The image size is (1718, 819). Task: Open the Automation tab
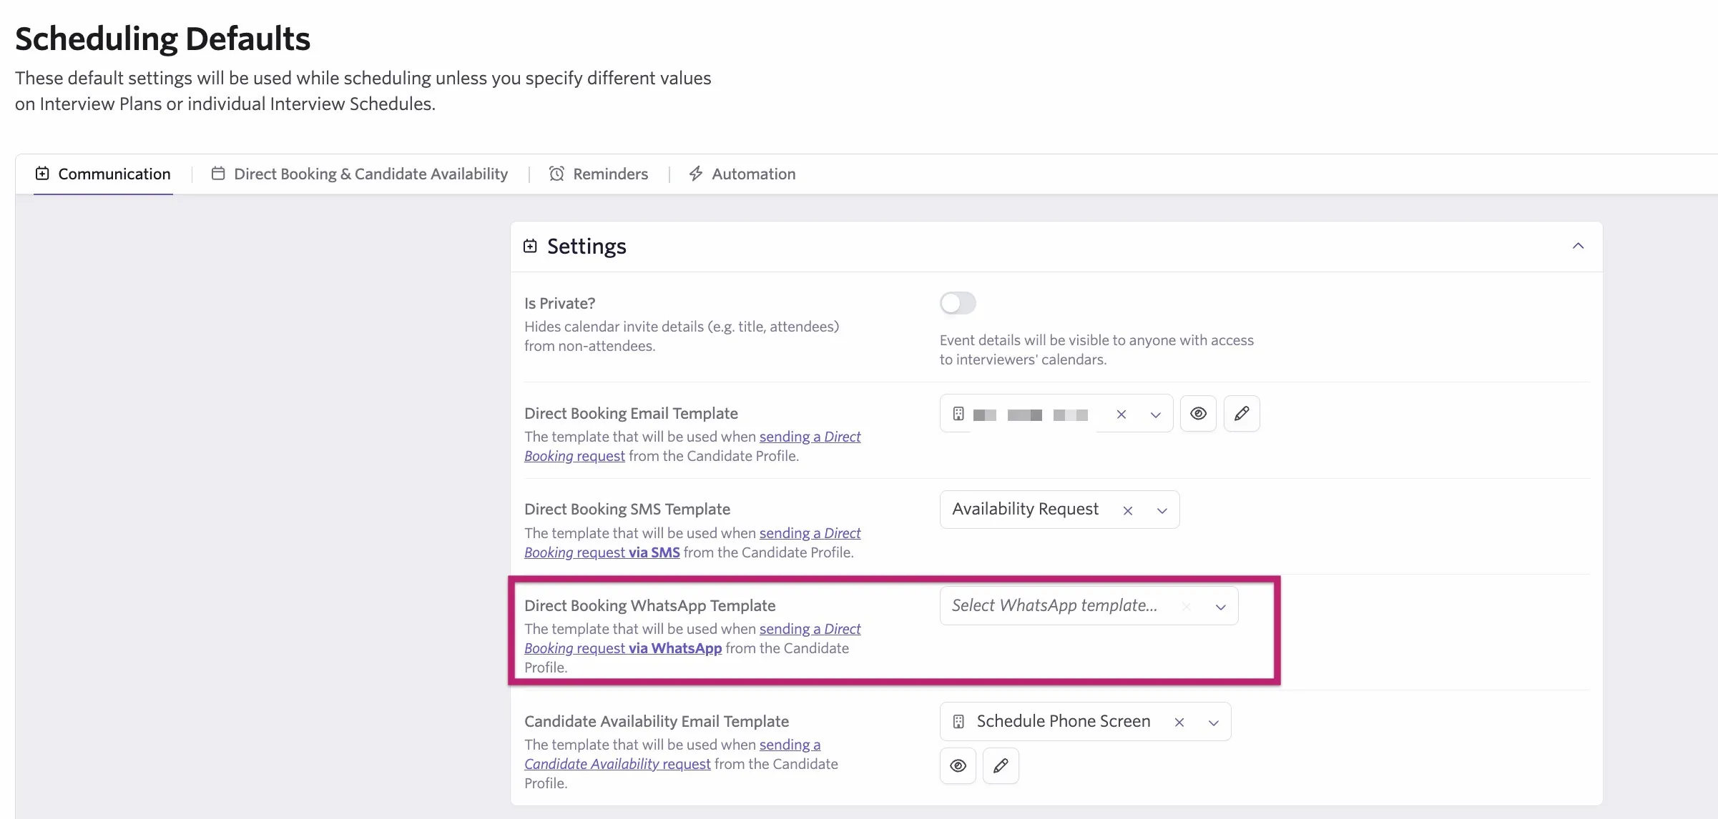(x=742, y=174)
